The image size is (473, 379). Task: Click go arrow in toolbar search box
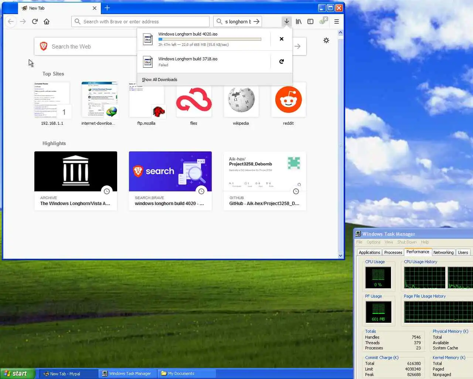tap(256, 21)
